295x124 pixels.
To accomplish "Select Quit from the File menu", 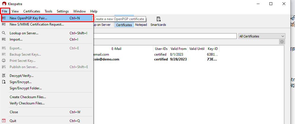I will (x=47, y=121).
